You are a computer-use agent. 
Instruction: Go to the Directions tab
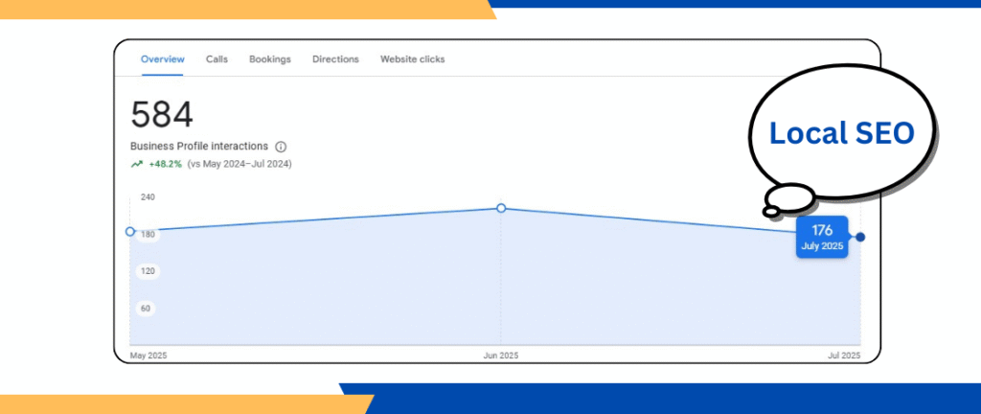click(335, 59)
